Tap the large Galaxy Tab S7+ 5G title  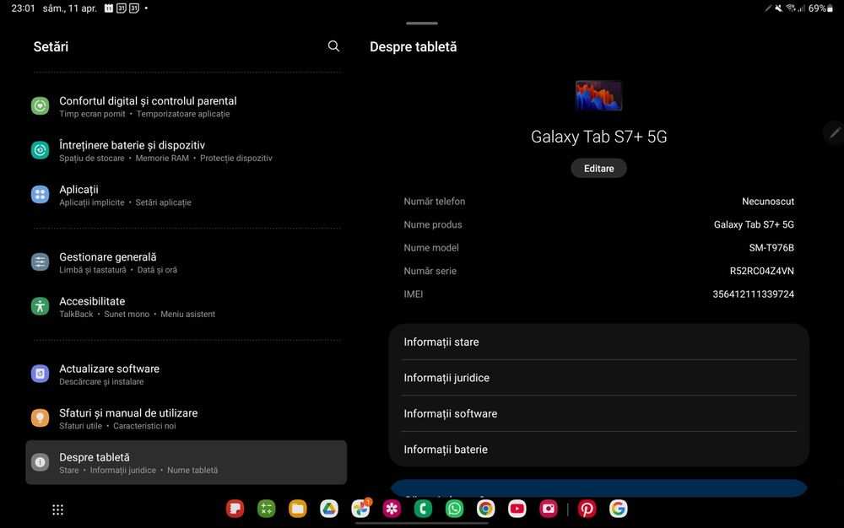(598, 137)
